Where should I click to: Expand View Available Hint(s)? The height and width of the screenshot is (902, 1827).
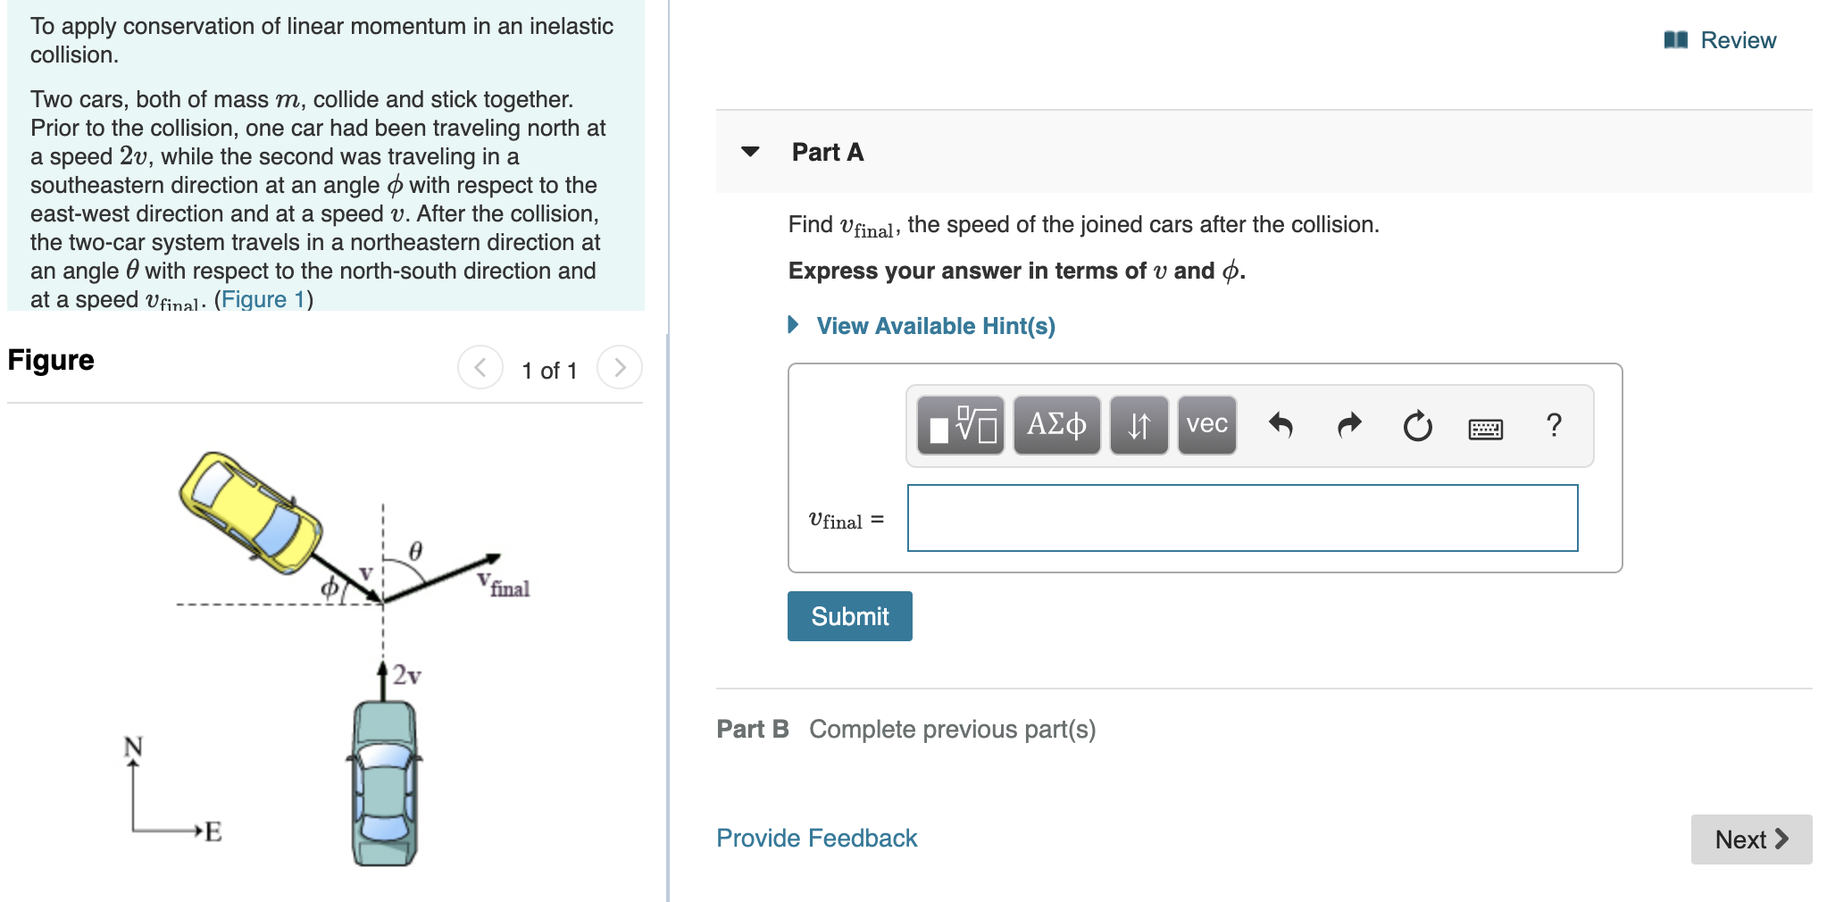coord(934,325)
